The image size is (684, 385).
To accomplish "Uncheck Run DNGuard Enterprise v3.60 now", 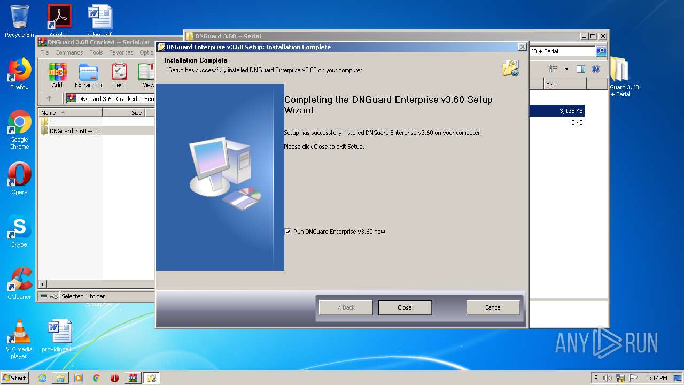I will [x=287, y=232].
